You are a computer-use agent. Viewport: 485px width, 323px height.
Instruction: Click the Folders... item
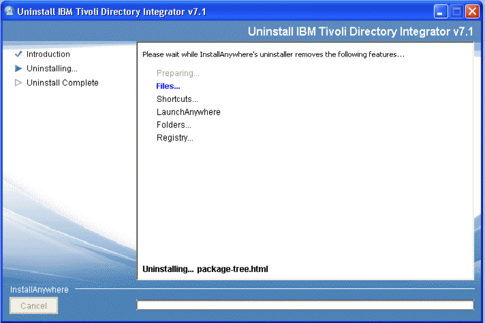[174, 124]
